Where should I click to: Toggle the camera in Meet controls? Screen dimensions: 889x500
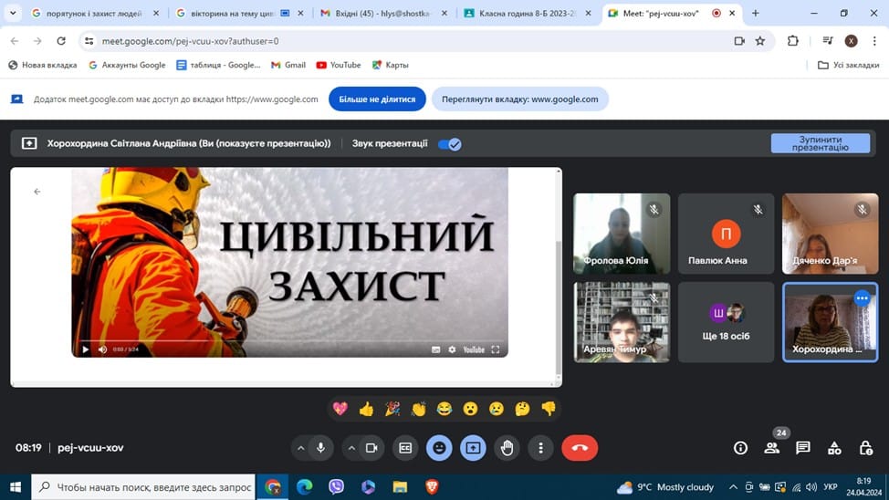(371, 448)
